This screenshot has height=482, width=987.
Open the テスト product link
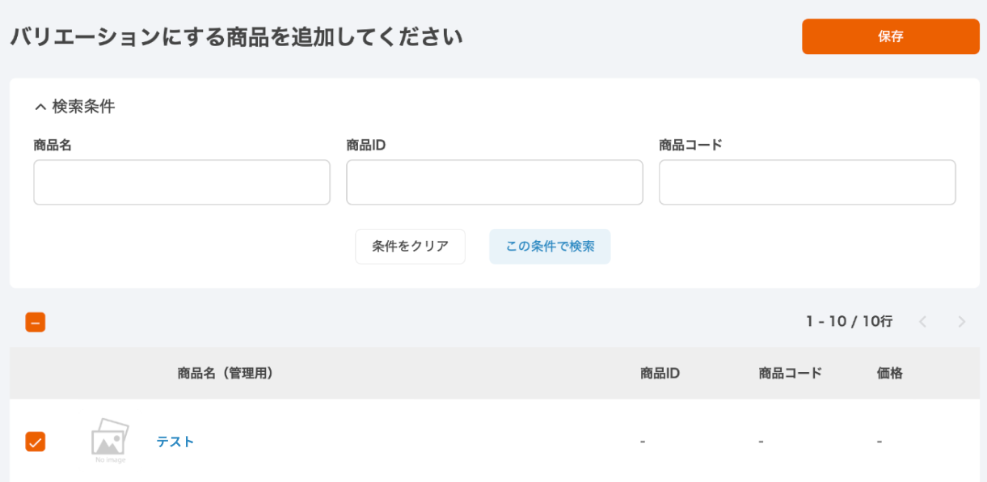[x=175, y=442]
